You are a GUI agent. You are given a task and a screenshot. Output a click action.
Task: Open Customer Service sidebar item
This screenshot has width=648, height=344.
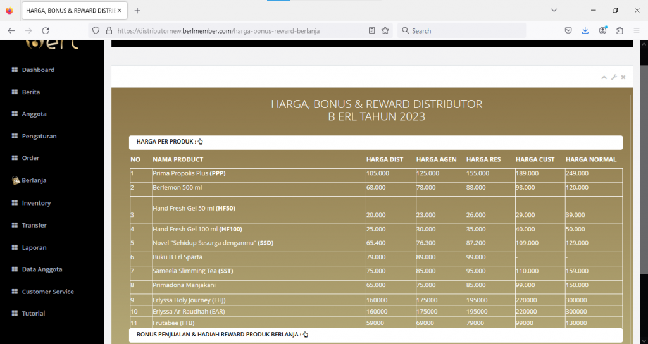click(x=47, y=292)
